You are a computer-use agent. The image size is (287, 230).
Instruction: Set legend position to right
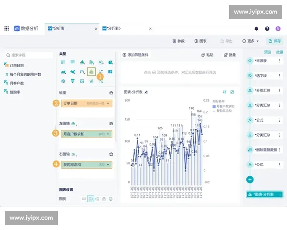[x=90, y=199]
